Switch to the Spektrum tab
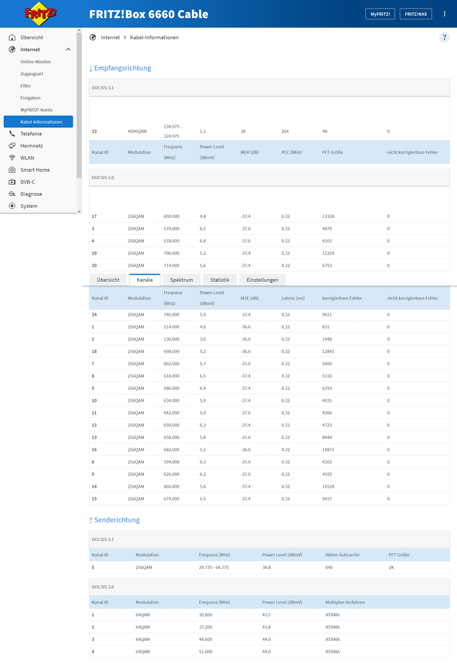The height and width of the screenshot is (665, 457). 181,280
